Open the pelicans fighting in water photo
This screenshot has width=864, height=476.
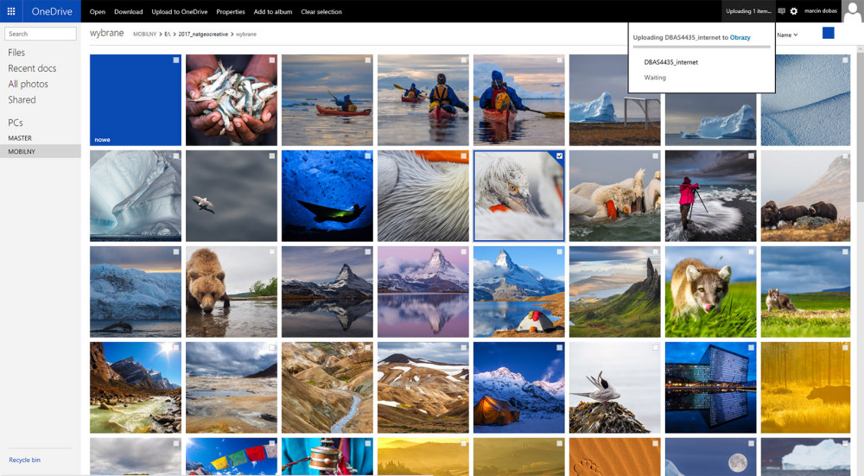click(x=615, y=195)
